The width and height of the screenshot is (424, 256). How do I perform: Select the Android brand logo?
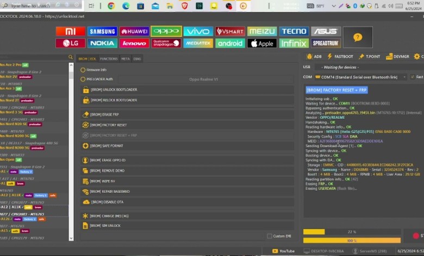click(x=230, y=43)
